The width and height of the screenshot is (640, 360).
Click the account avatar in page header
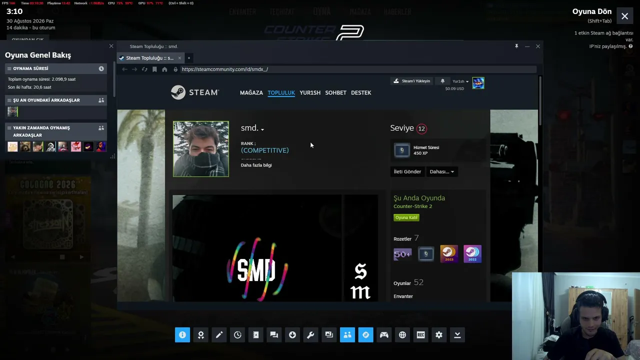(x=478, y=83)
